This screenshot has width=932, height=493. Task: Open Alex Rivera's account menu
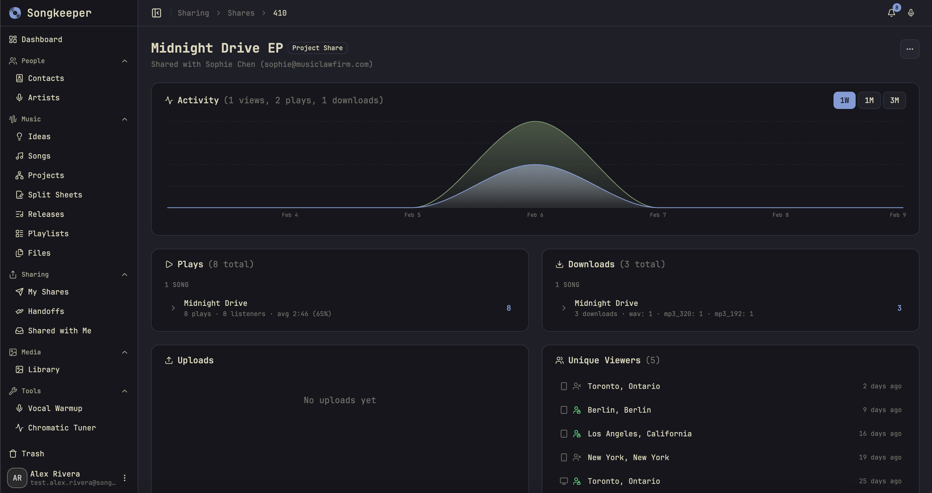pos(125,477)
